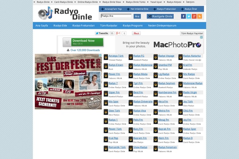The image size is (239, 159).
Task: Click the Radyo Dinle logo
Action: [x=65, y=13]
